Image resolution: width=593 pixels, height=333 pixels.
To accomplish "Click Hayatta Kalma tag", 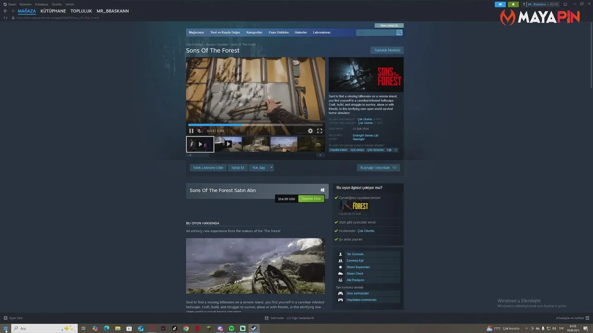I will coord(338,150).
